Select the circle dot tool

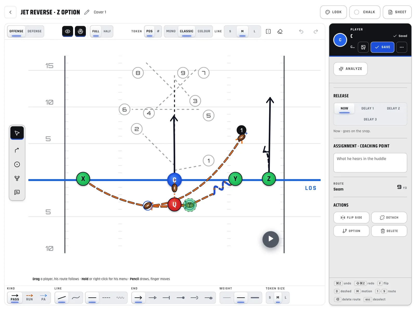tap(17, 164)
